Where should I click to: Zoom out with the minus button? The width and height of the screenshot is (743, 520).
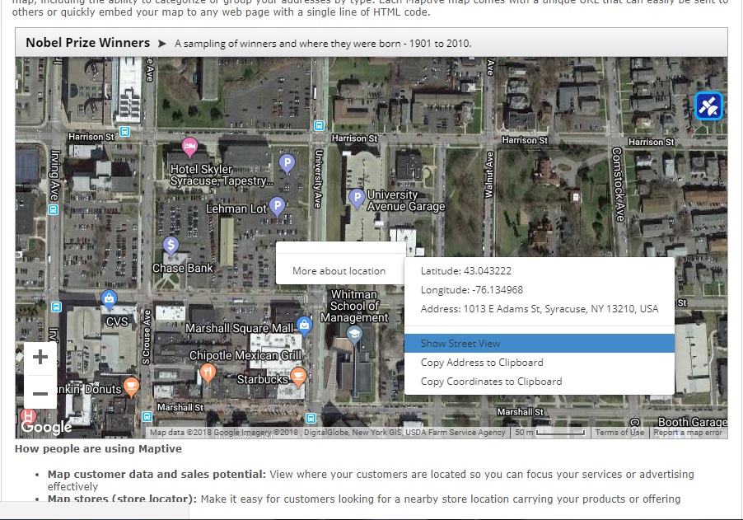pos(40,393)
